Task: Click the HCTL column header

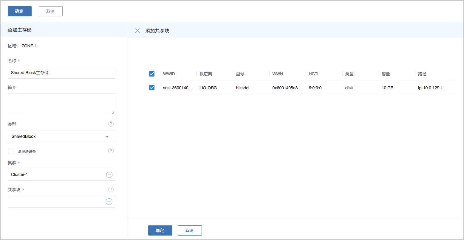Action: click(x=314, y=74)
